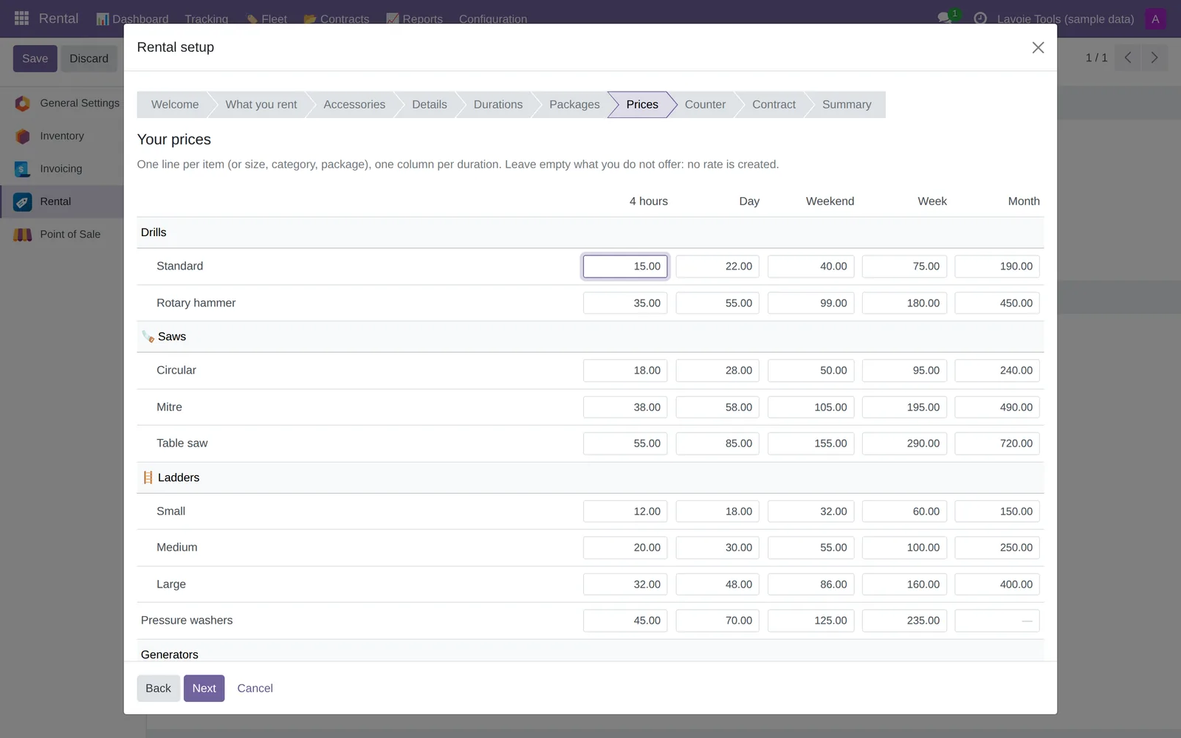The image size is (1181, 738).
Task: Edit Mitre saw Week price
Action: click(x=904, y=407)
